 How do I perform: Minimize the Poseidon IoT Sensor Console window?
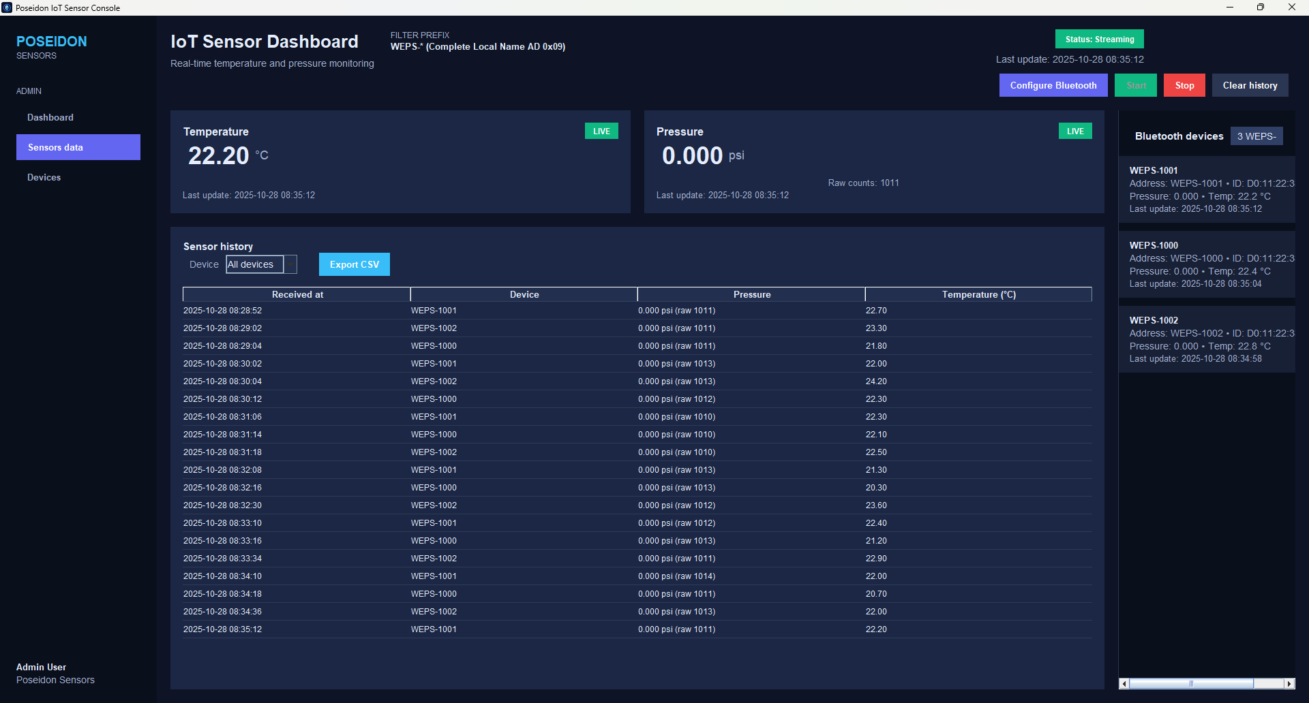pyautogui.click(x=1230, y=7)
